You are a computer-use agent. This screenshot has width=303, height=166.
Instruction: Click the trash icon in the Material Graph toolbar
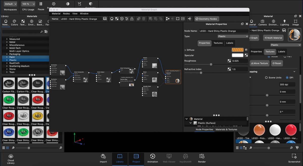(x=144, y=19)
